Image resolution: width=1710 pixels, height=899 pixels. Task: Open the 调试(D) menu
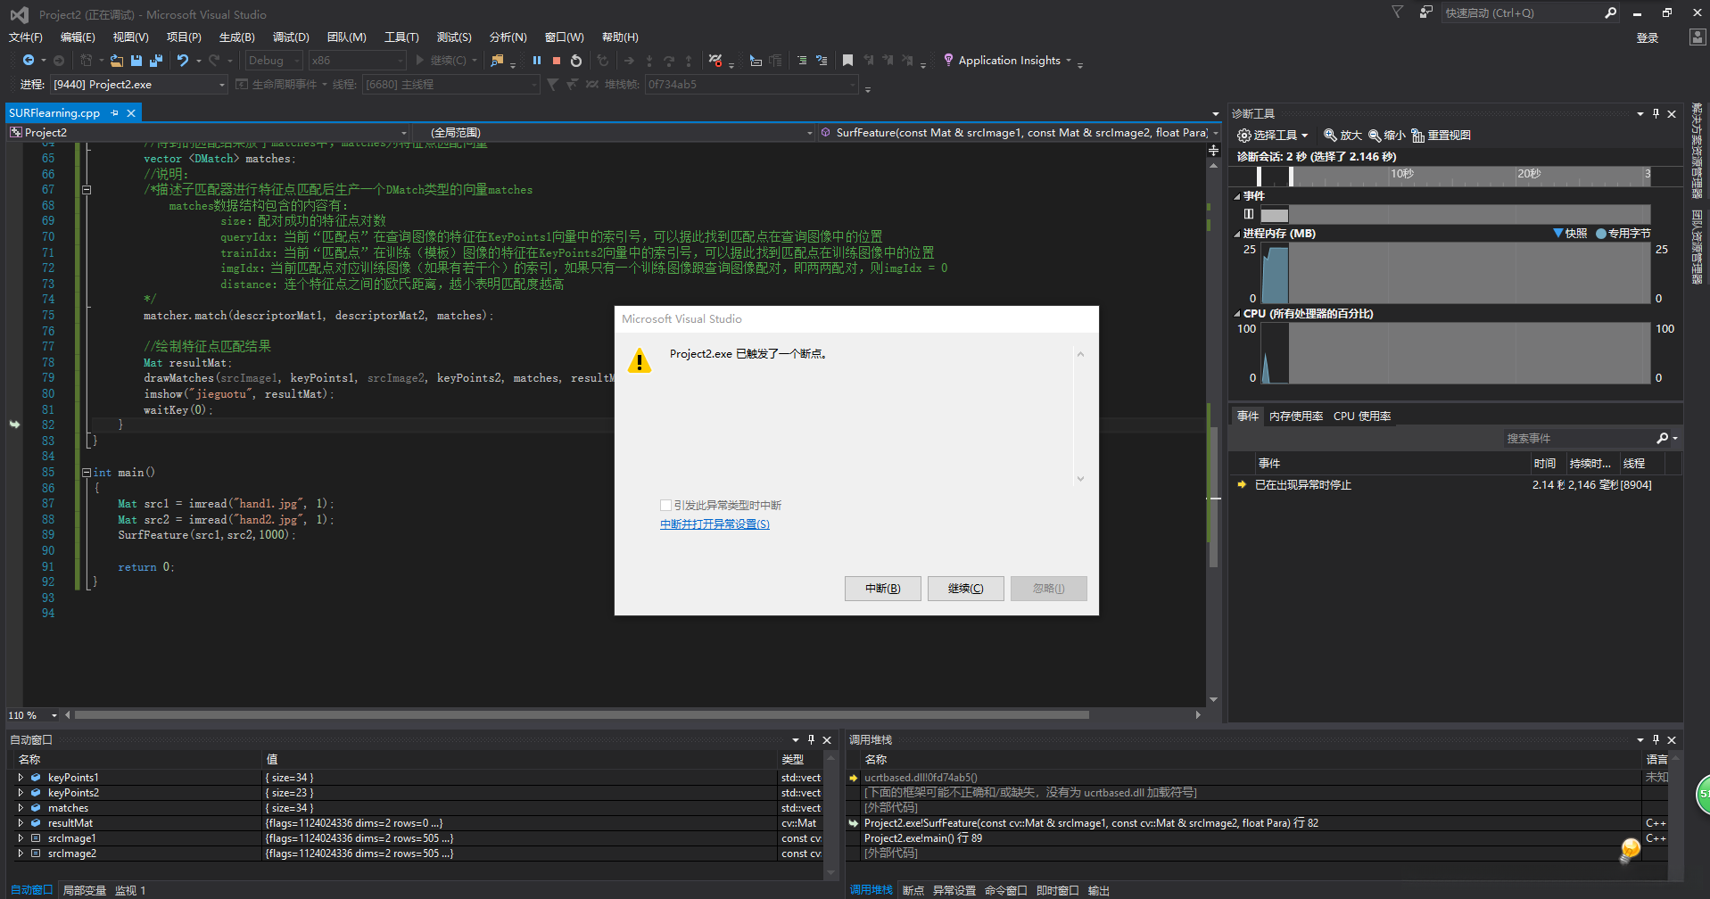click(291, 37)
